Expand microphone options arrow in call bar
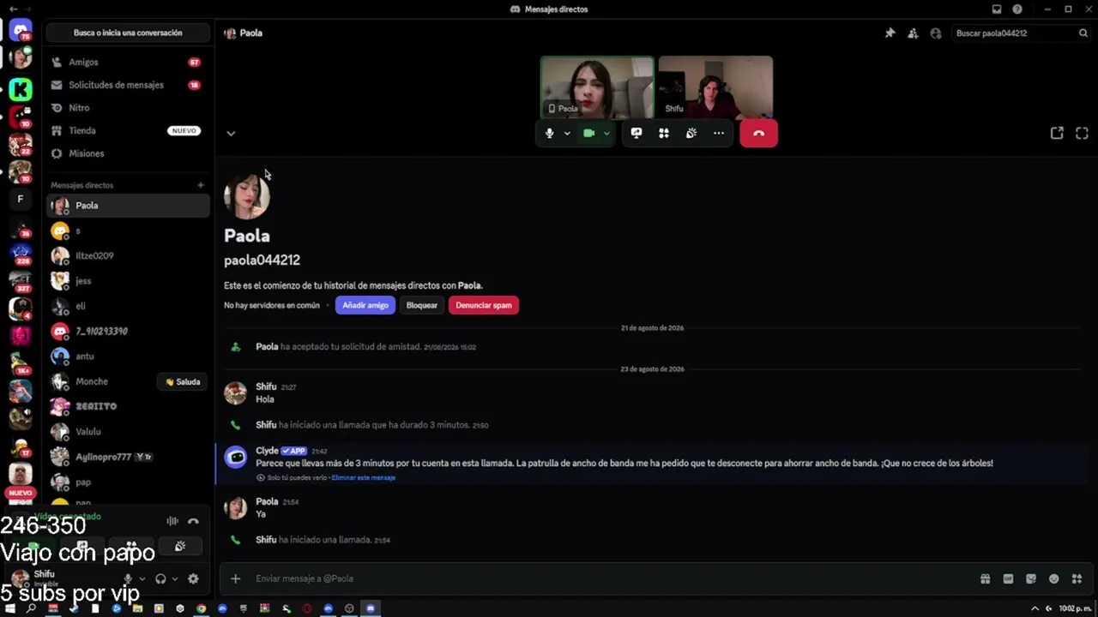1098x617 pixels. coord(567,133)
